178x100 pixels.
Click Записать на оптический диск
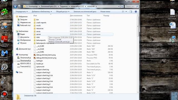pos(85,12)
